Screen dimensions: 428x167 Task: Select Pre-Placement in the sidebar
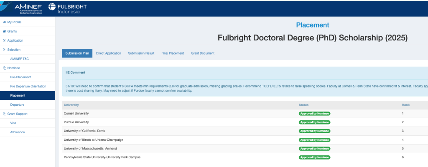pyautogui.click(x=20, y=77)
